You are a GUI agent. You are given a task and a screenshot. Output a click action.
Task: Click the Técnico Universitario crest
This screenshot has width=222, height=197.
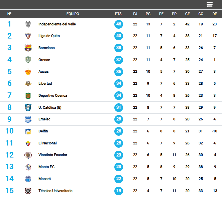point(28,191)
